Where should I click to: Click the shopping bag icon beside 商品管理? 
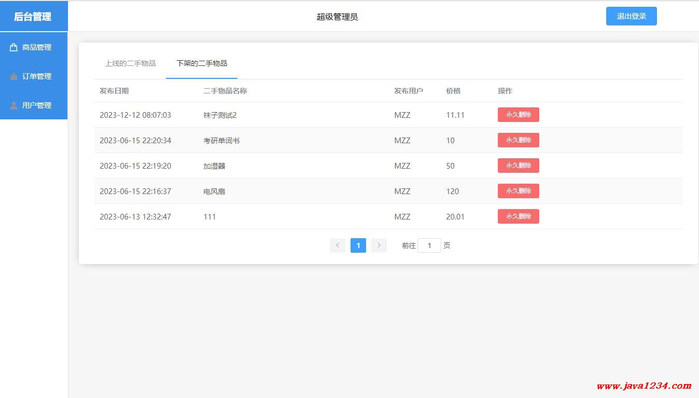[13, 47]
